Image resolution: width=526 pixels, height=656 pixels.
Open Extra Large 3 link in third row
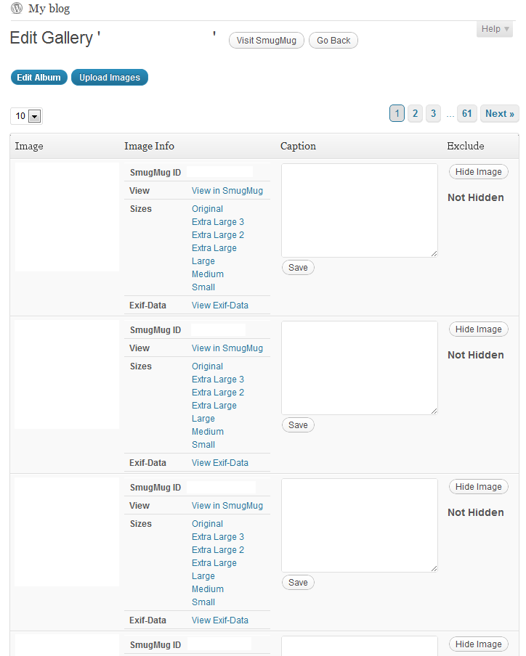(x=218, y=537)
